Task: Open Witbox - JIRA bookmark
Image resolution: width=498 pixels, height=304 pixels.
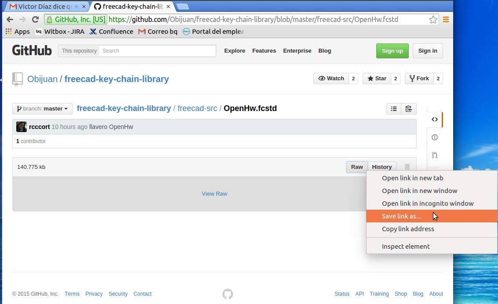Action: tap(60, 32)
